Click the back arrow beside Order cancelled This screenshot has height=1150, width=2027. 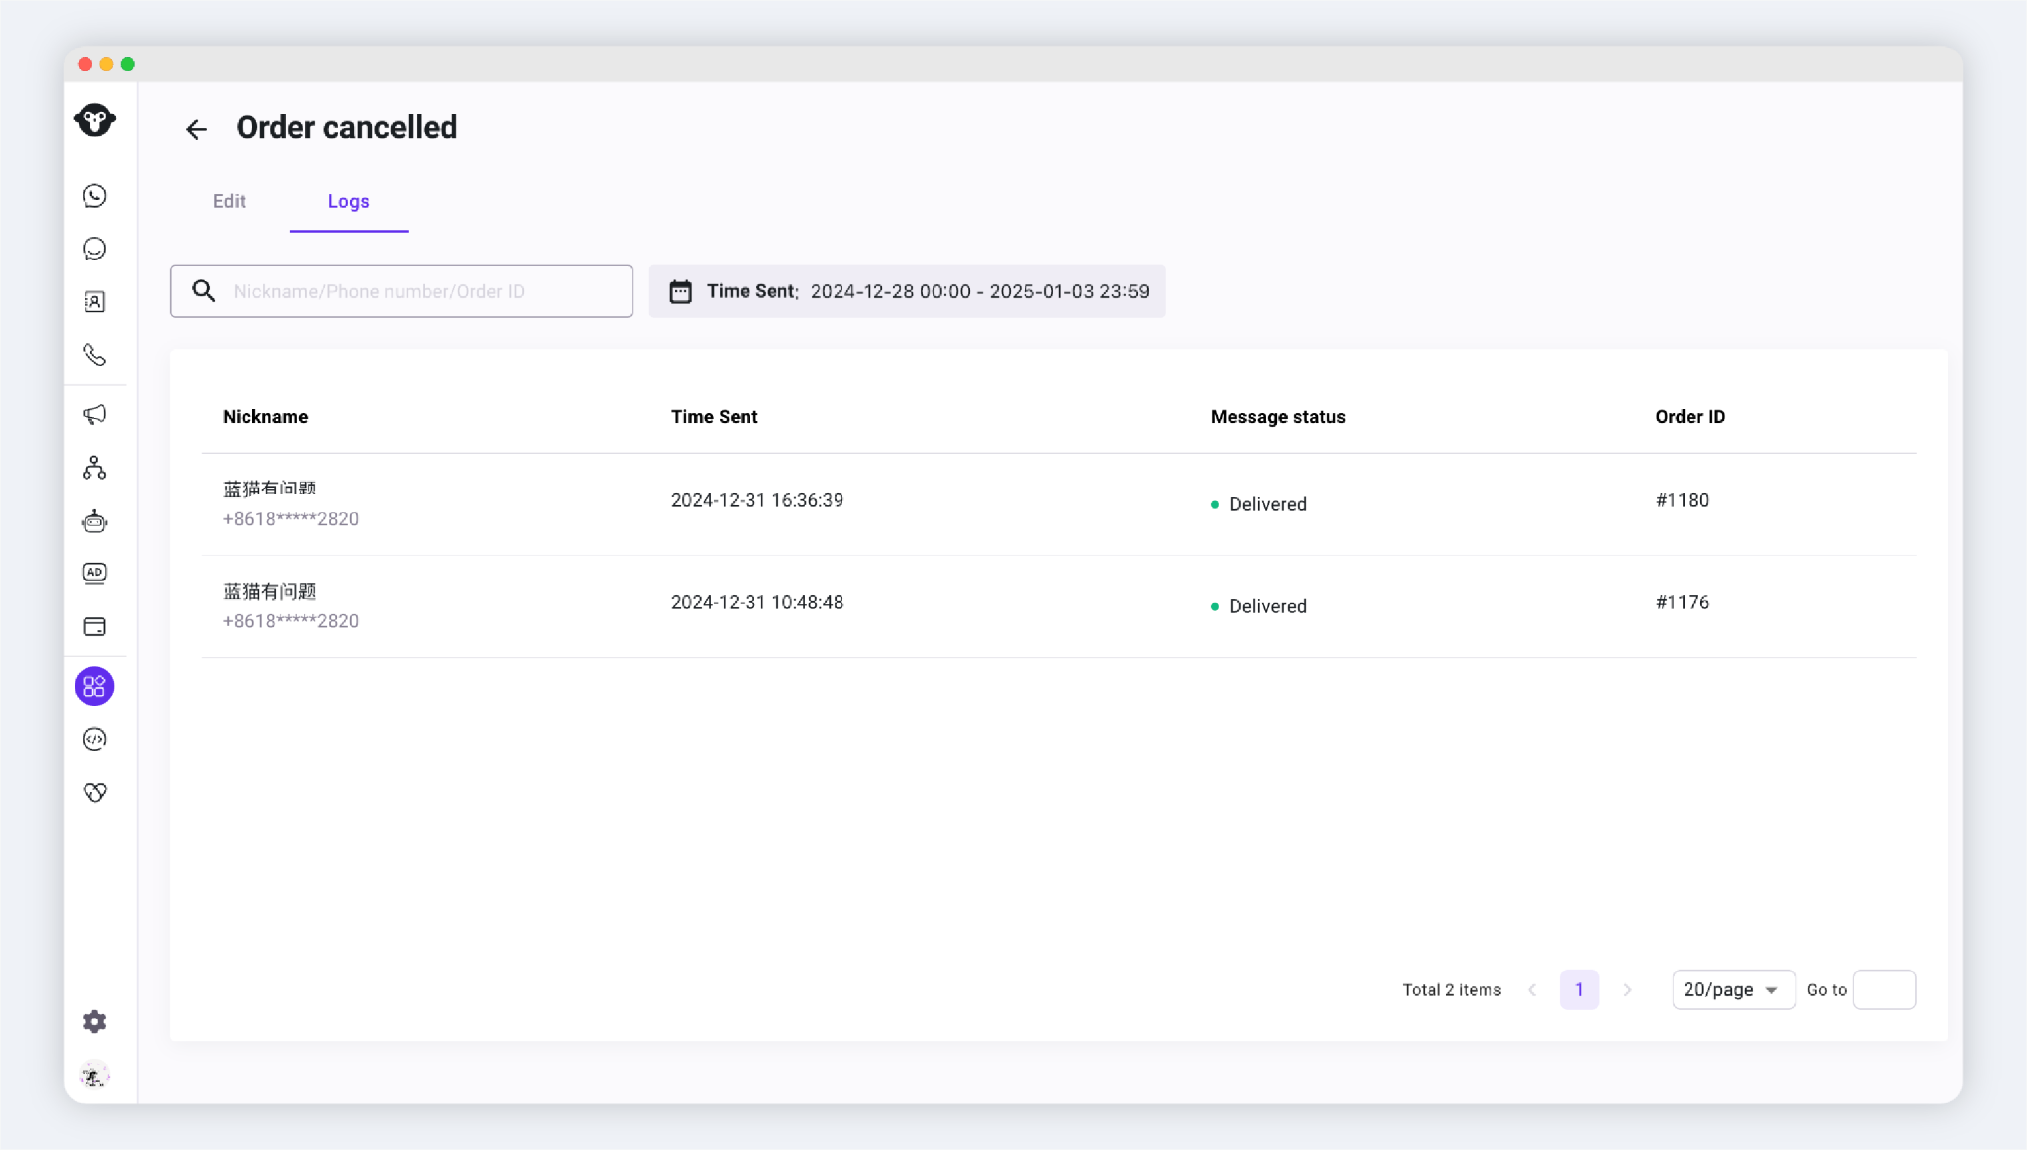click(x=196, y=129)
